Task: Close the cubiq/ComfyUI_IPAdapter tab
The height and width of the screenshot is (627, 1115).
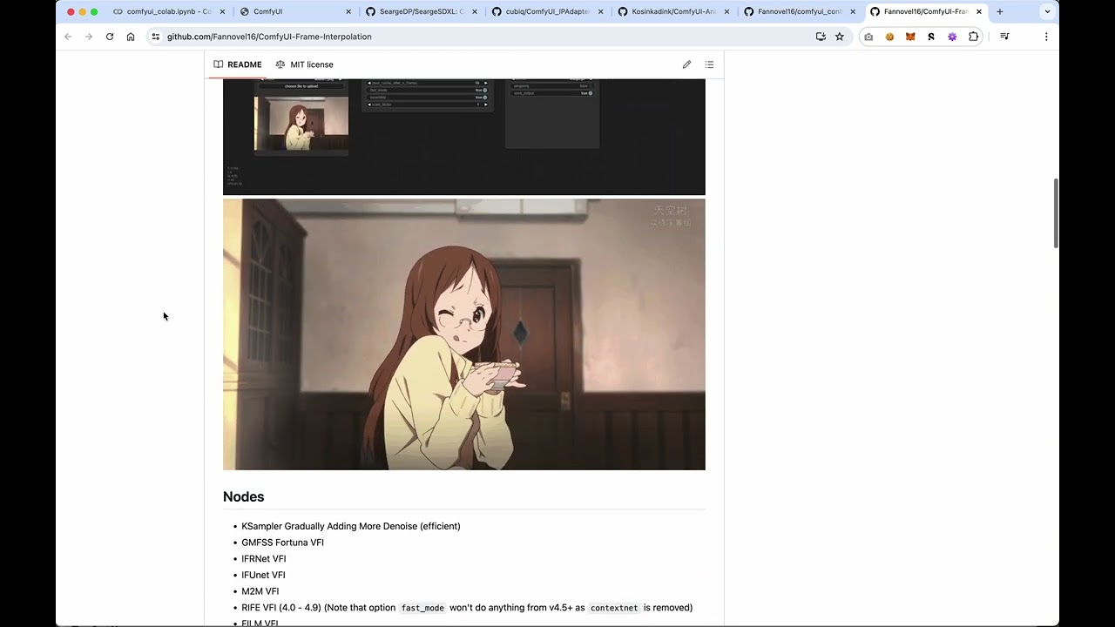Action: [x=600, y=11]
